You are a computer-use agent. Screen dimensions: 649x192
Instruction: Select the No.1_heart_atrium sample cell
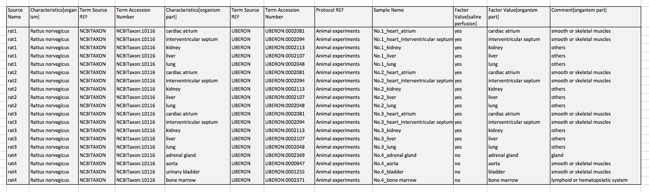tap(412, 31)
